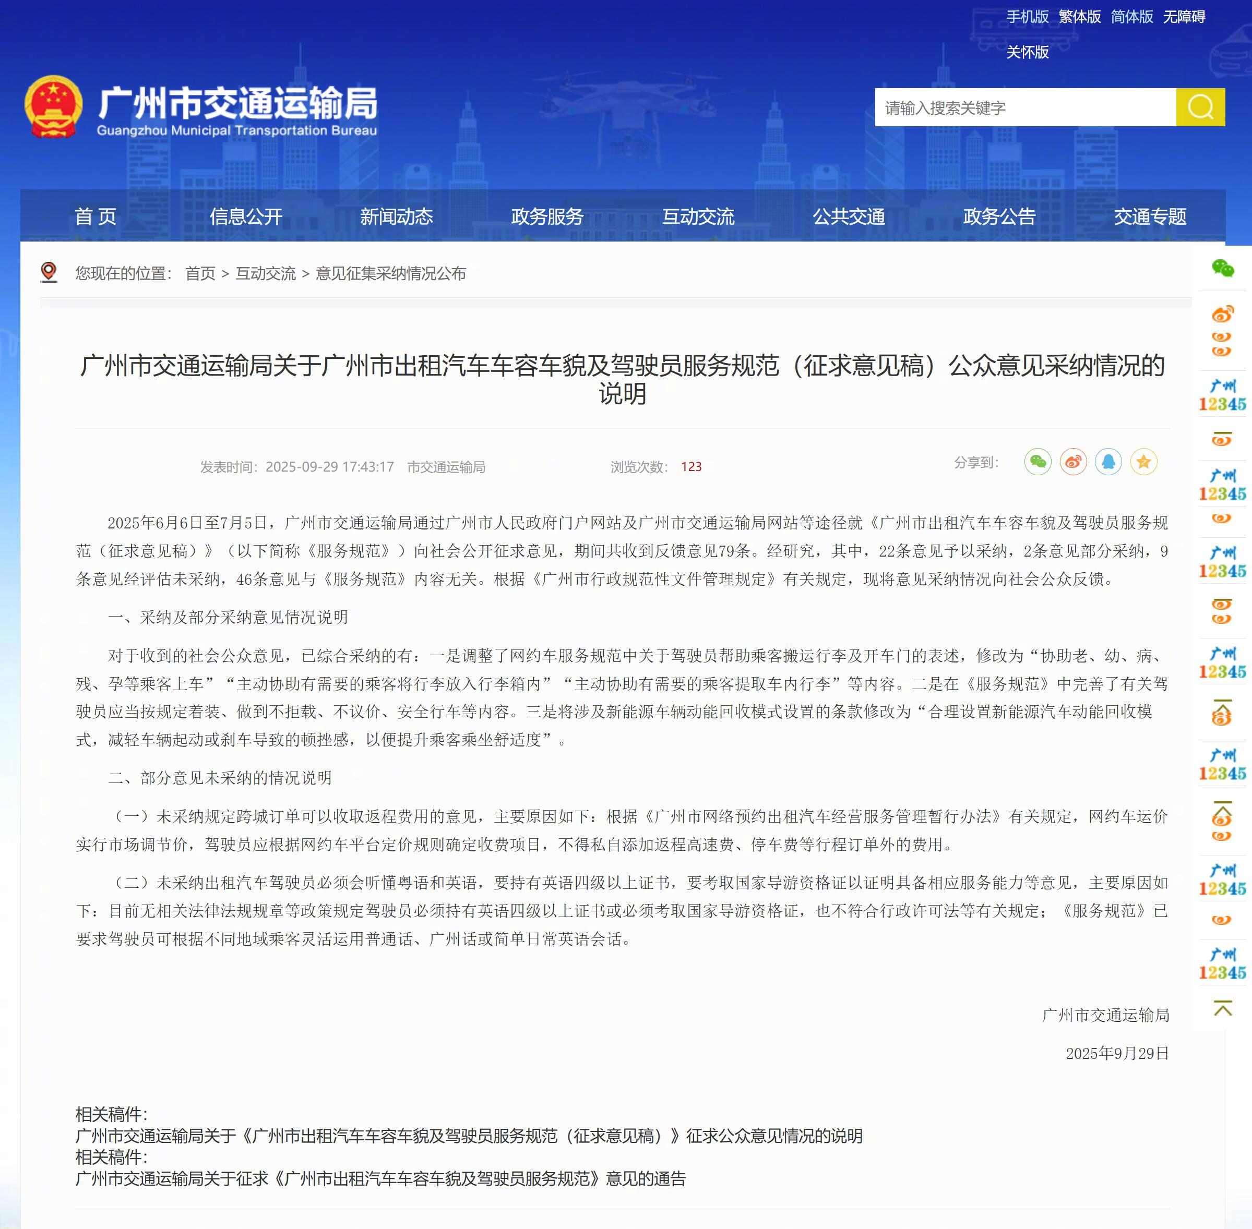Screen dimensions: 1252x1229
Task: Switch to 繁体版 traditional Chinese
Action: pos(1079,17)
